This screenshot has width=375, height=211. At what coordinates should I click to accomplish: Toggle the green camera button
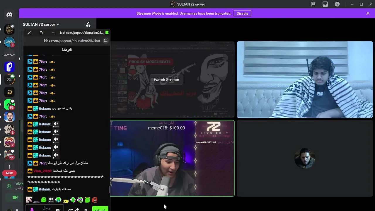point(15,198)
